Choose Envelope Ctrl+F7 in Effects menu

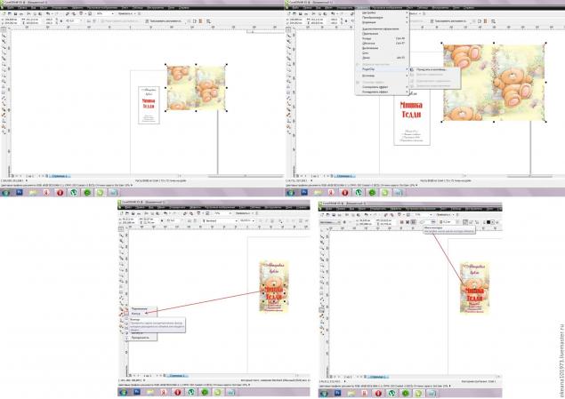coord(382,43)
